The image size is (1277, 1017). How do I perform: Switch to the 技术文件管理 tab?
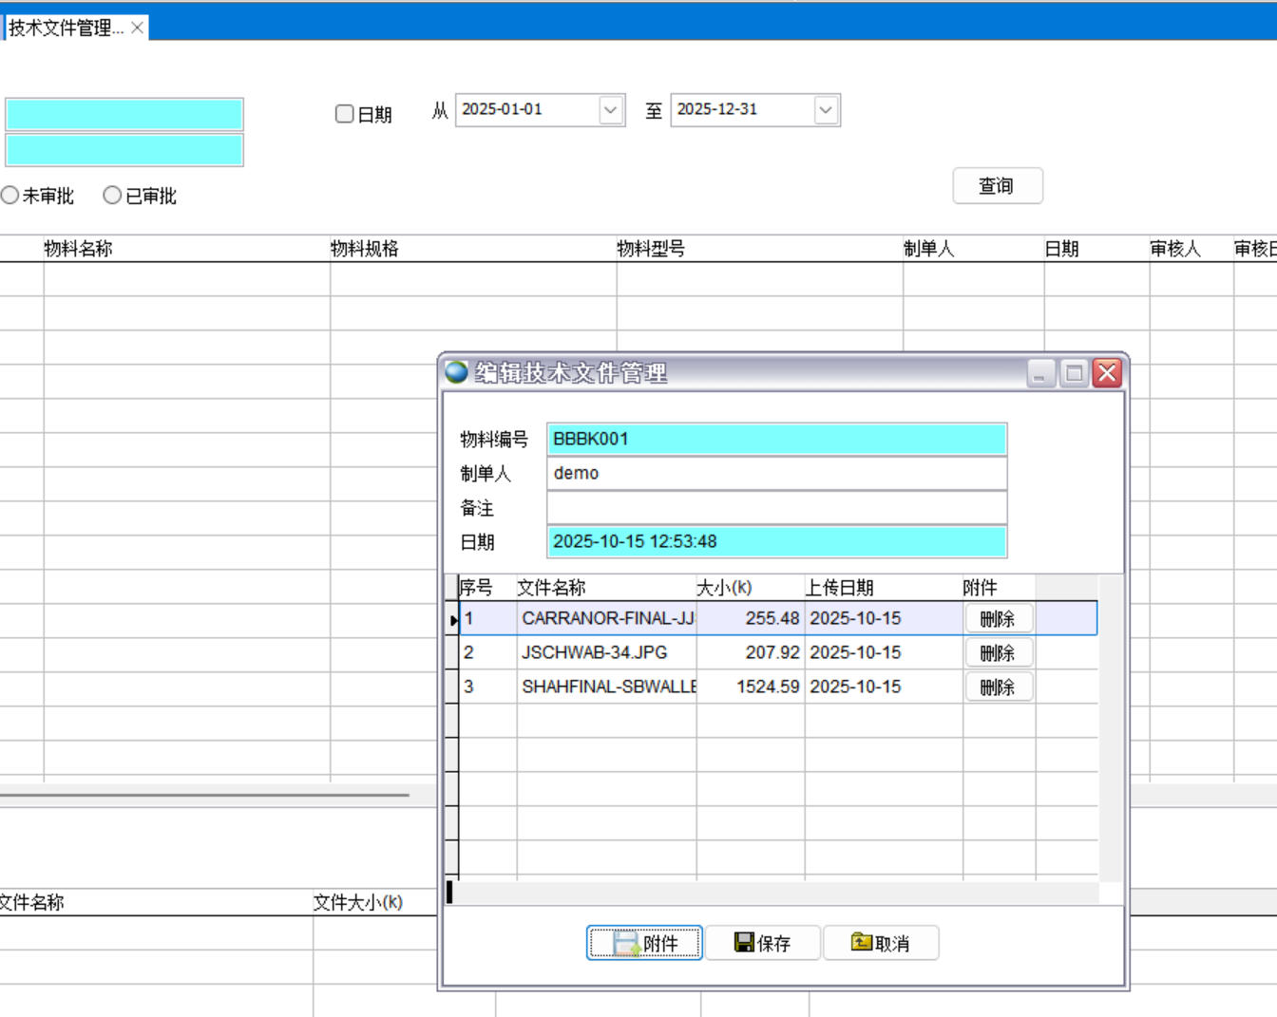66,28
